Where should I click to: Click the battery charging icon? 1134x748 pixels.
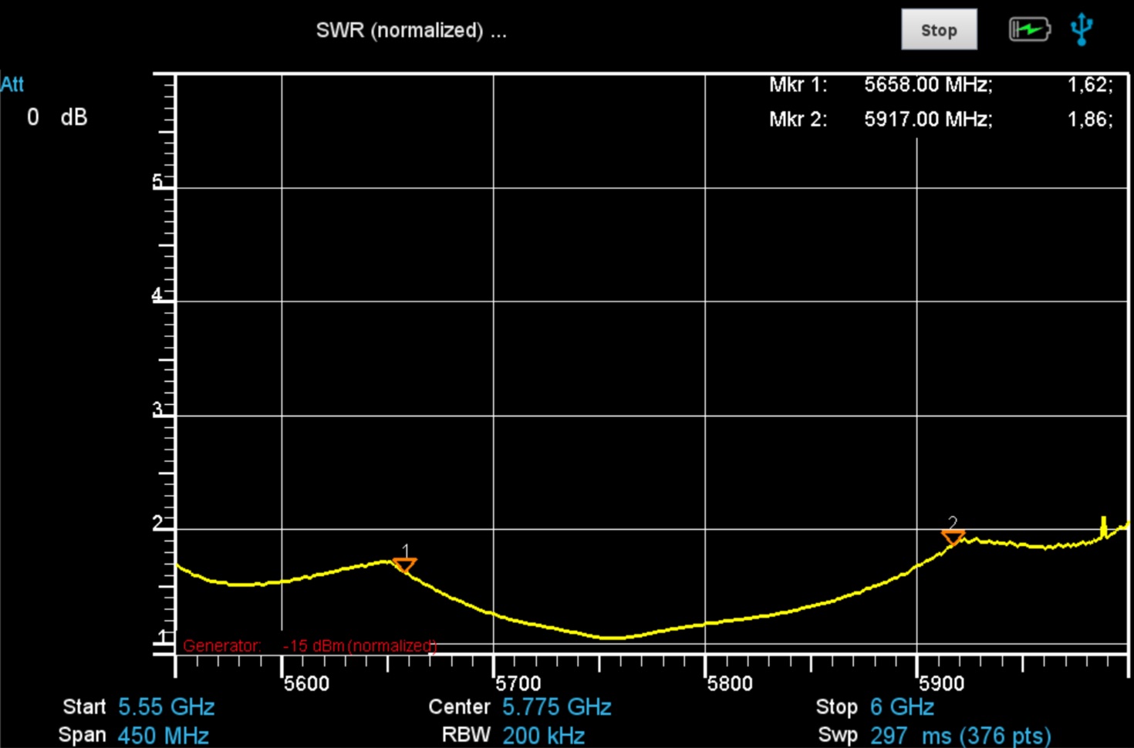[1029, 30]
